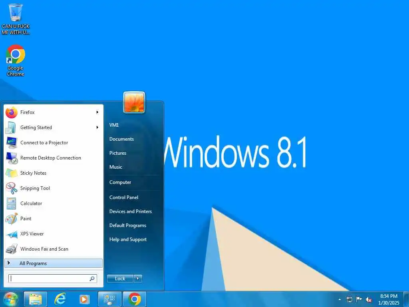Open the Action Center flag icon

(x=359, y=299)
